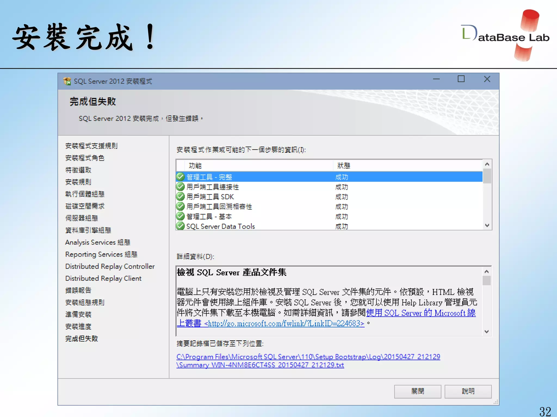
Task: Click the 完成但失敗 step in sidebar
Action: (x=82, y=339)
